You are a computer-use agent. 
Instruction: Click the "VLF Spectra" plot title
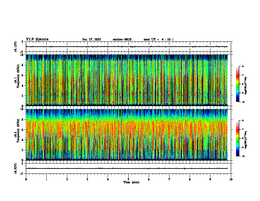point(37,39)
